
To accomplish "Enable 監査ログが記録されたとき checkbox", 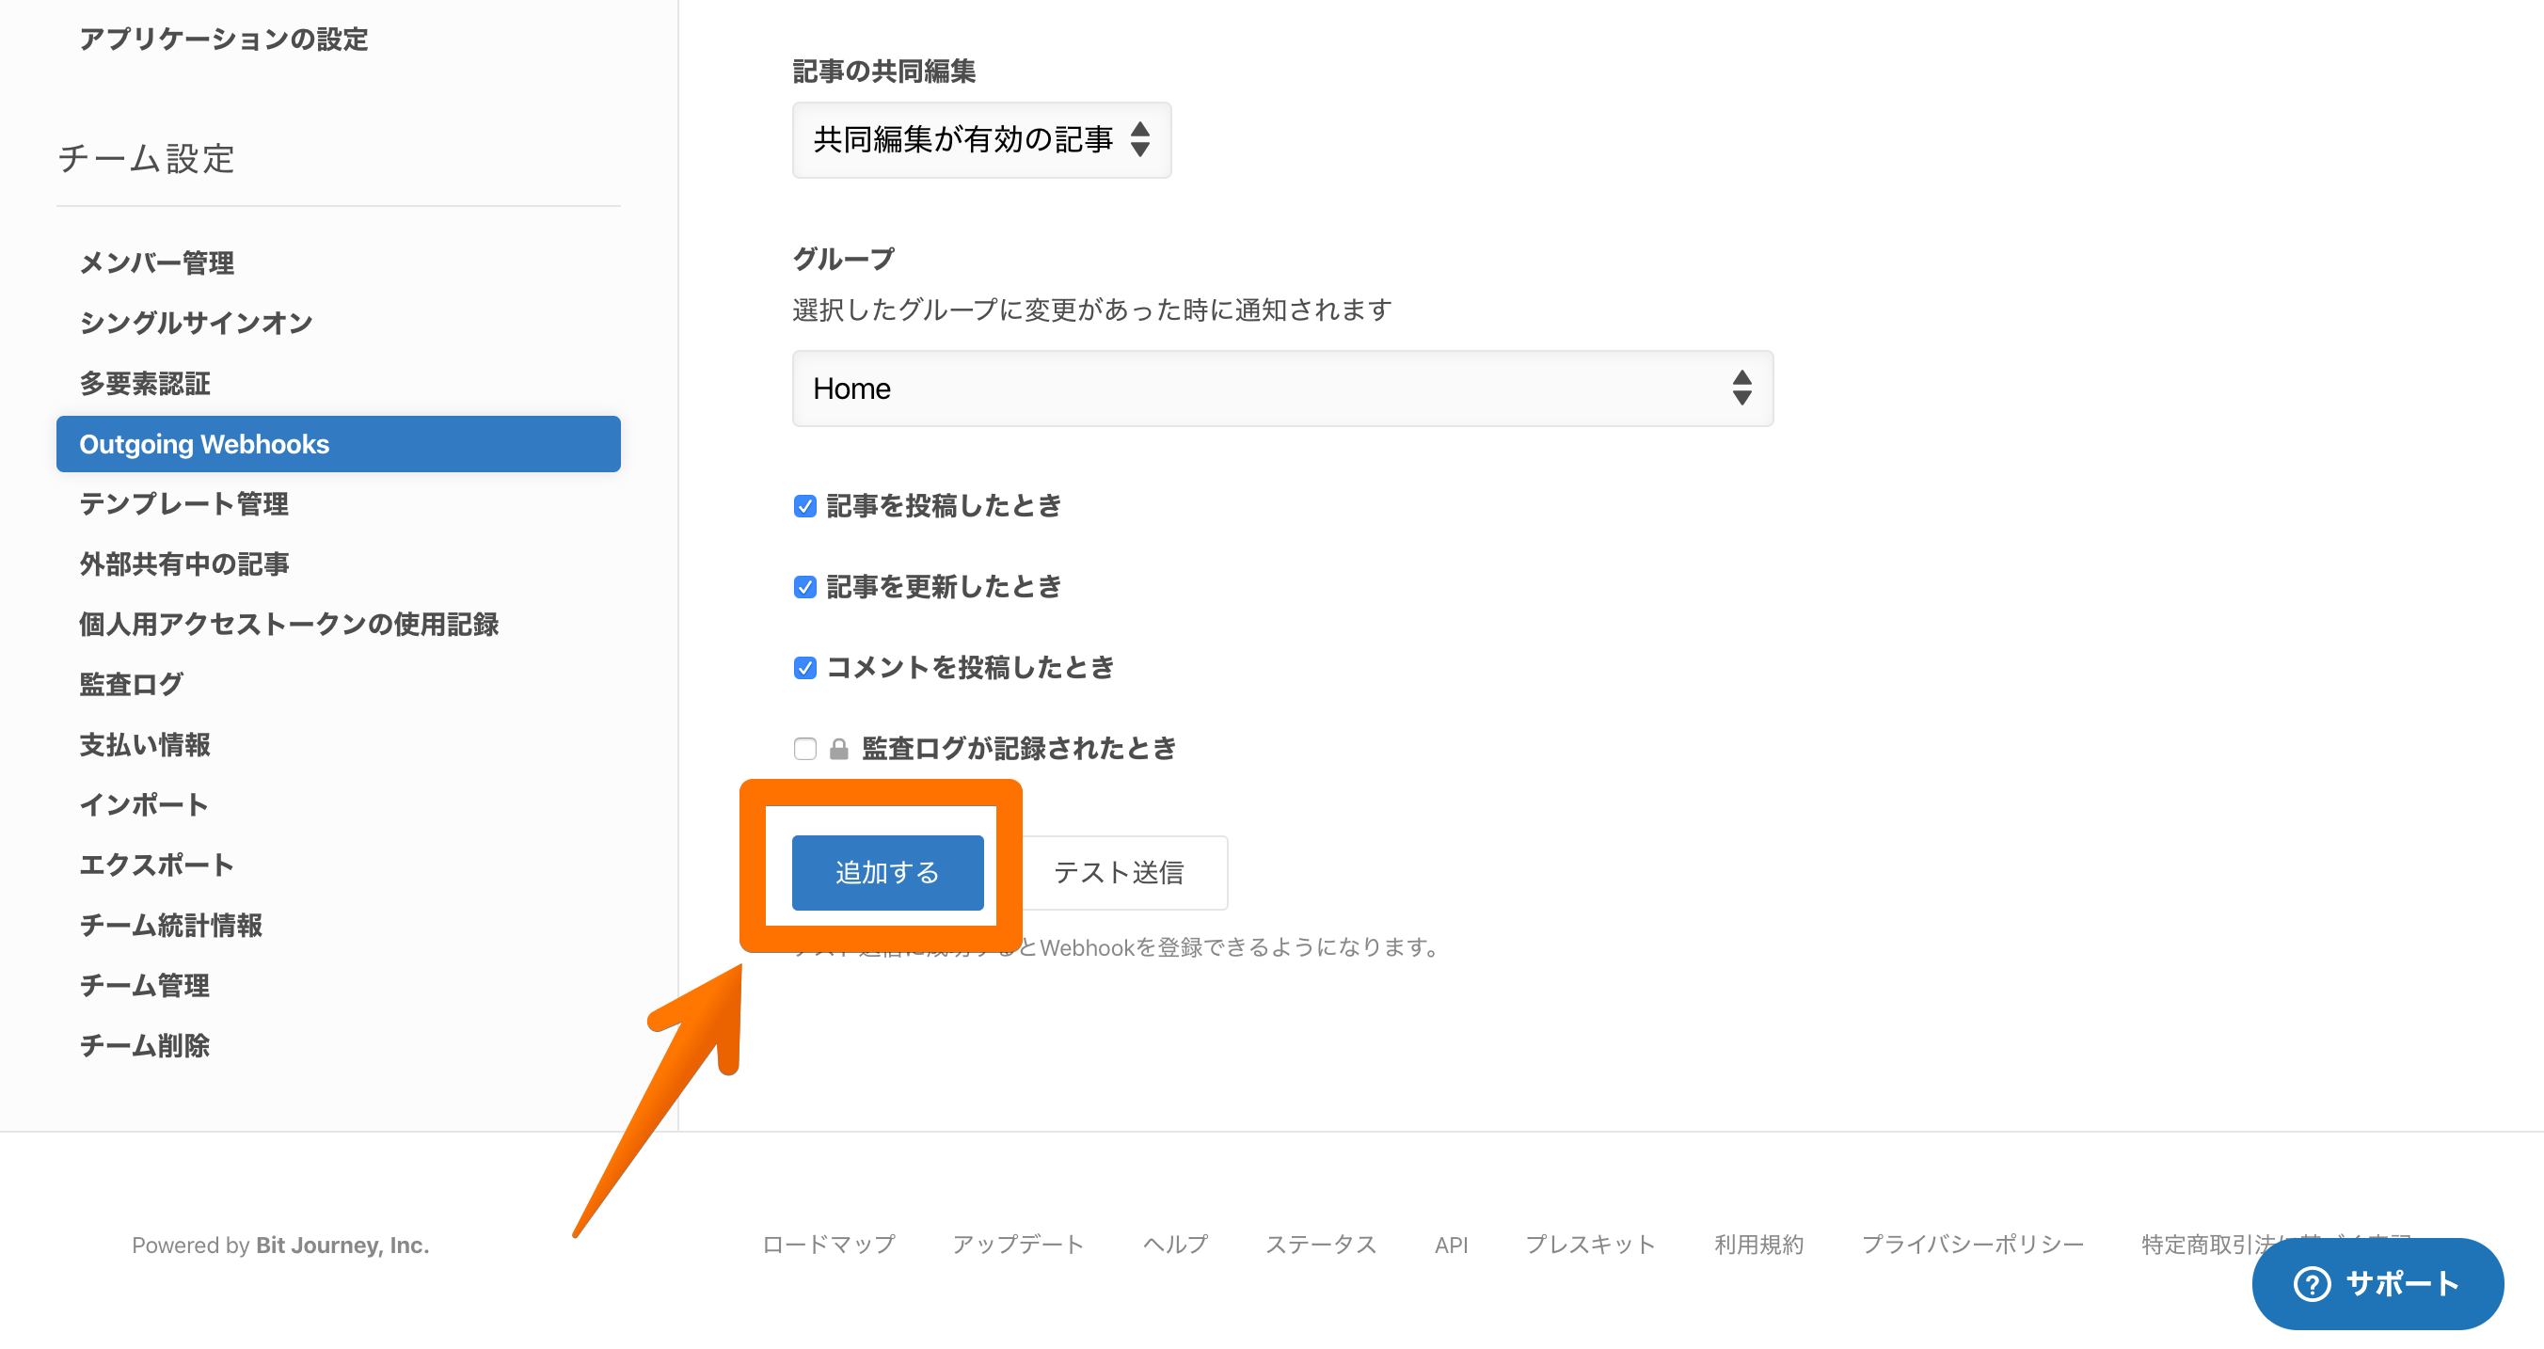I will [804, 749].
